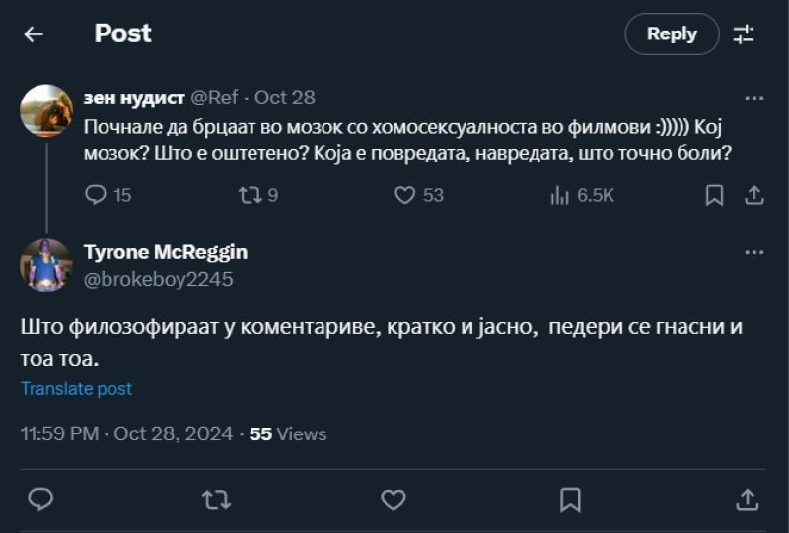The height and width of the screenshot is (533, 789).
Task: Repost the parent post with 9 reposts
Action: click(x=250, y=195)
